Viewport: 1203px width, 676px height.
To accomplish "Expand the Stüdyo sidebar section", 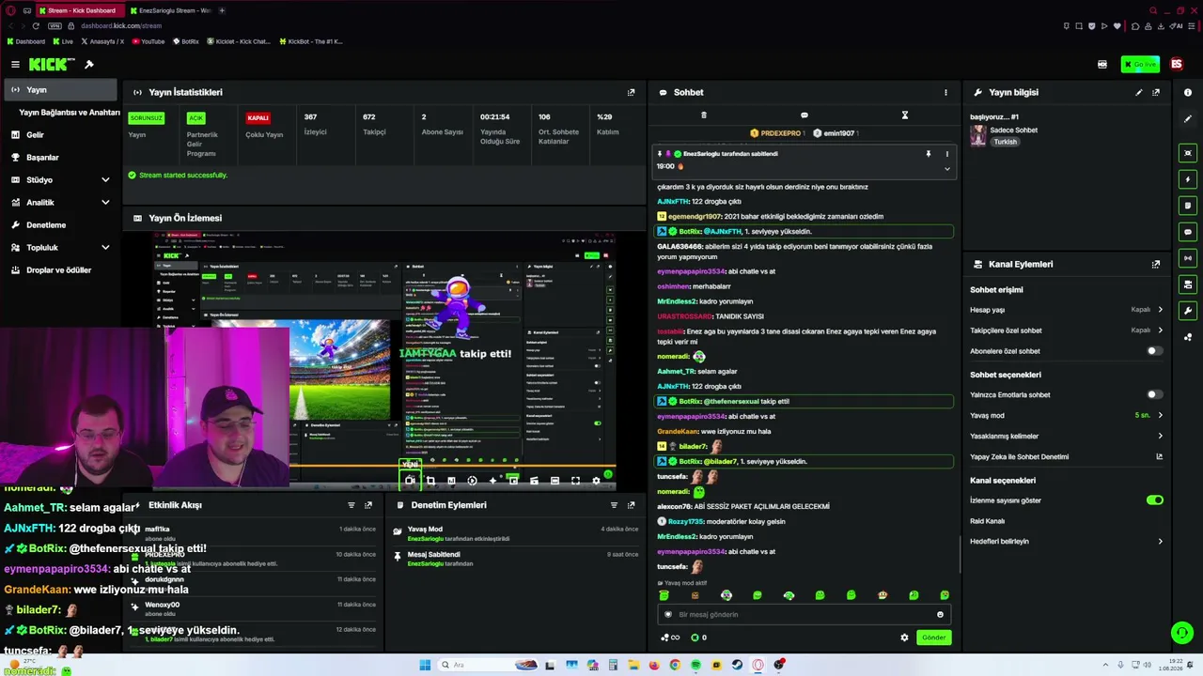I will point(105,180).
